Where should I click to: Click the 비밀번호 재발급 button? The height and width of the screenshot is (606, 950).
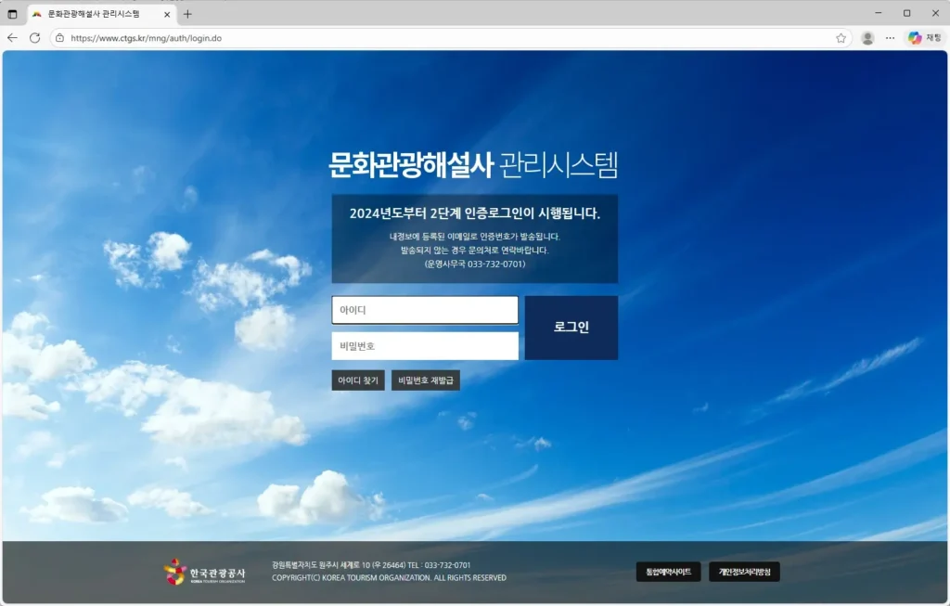427,380
